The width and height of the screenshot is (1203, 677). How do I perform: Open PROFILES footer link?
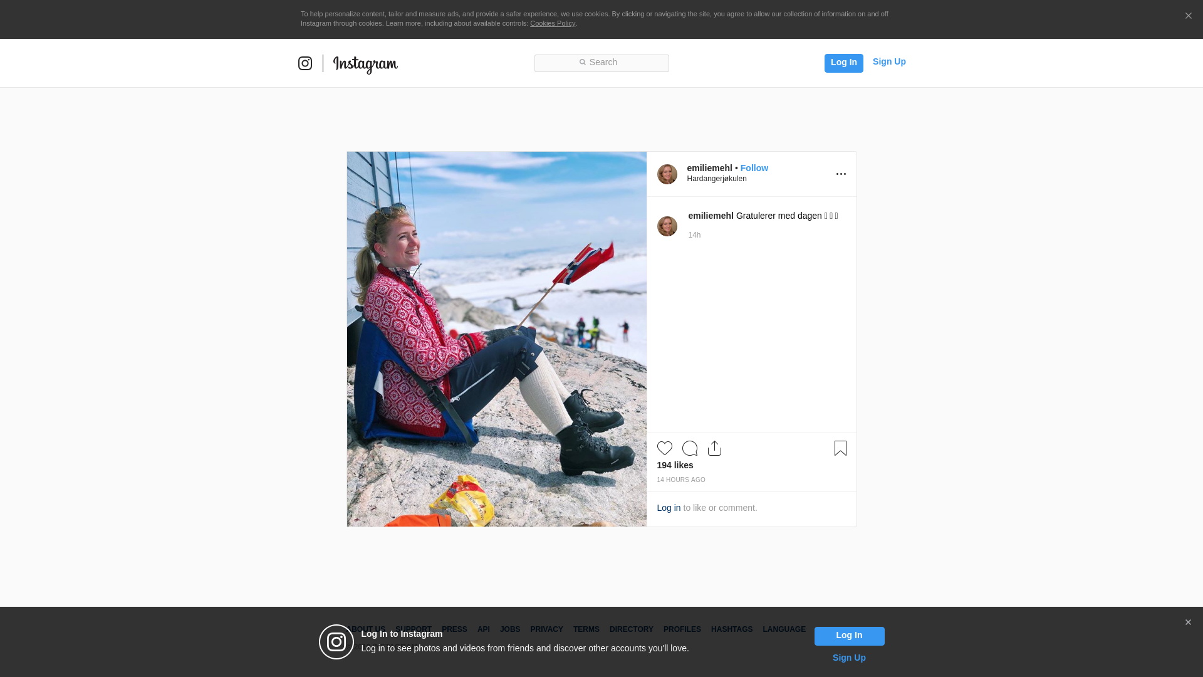point(682,629)
